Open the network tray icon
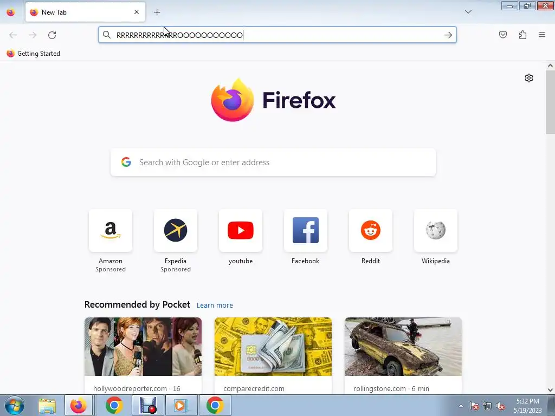Viewport: 555px width, 416px height. 487,406
